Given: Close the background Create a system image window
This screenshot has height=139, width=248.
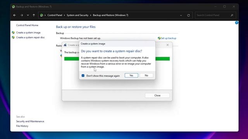Looking at the screenshot, I should click(x=167, y=45).
